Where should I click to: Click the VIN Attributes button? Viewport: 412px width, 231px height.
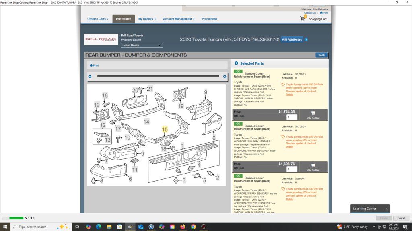click(292, 39)
